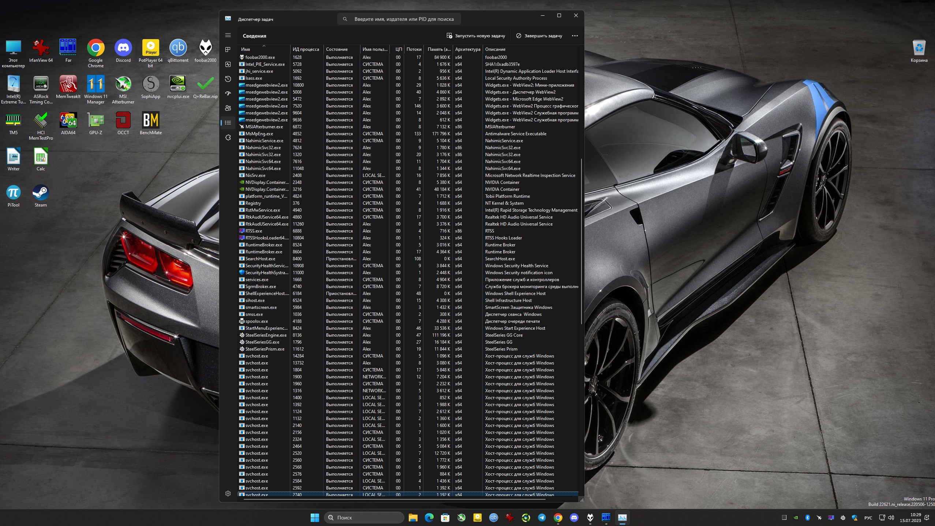Image resolution: width=935 pixels, height=526 pixels.
Task: Open the Users page icon
Action: coord(228,108)
